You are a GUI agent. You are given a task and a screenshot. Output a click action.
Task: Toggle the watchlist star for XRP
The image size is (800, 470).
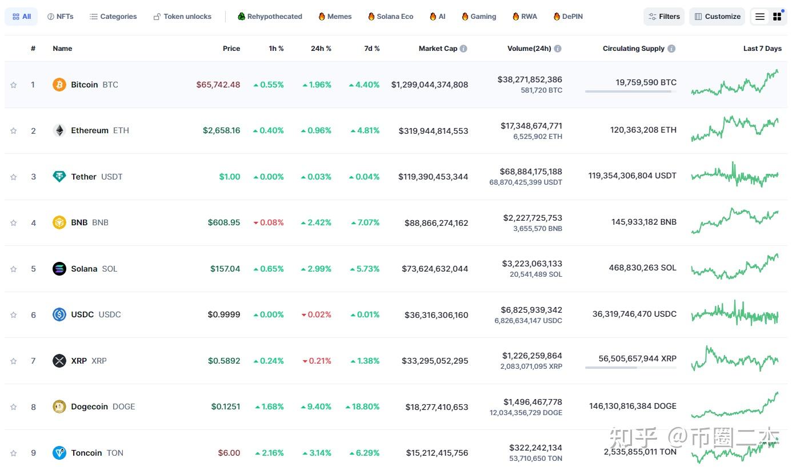(14, 361)
